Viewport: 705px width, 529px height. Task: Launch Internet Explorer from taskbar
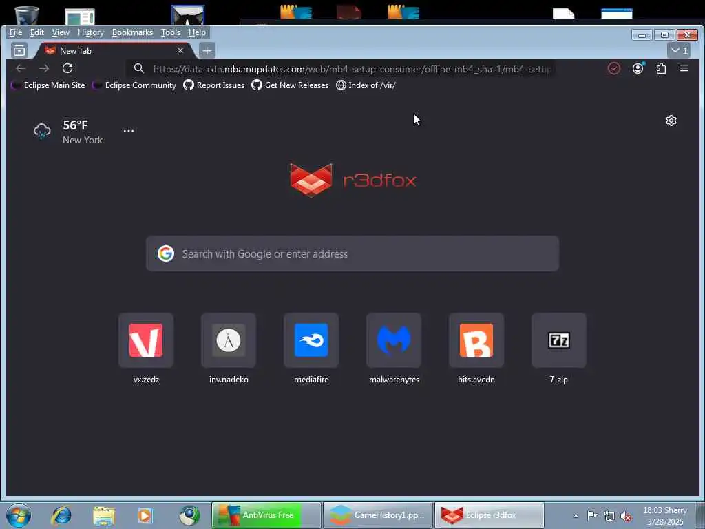(61, 515)
